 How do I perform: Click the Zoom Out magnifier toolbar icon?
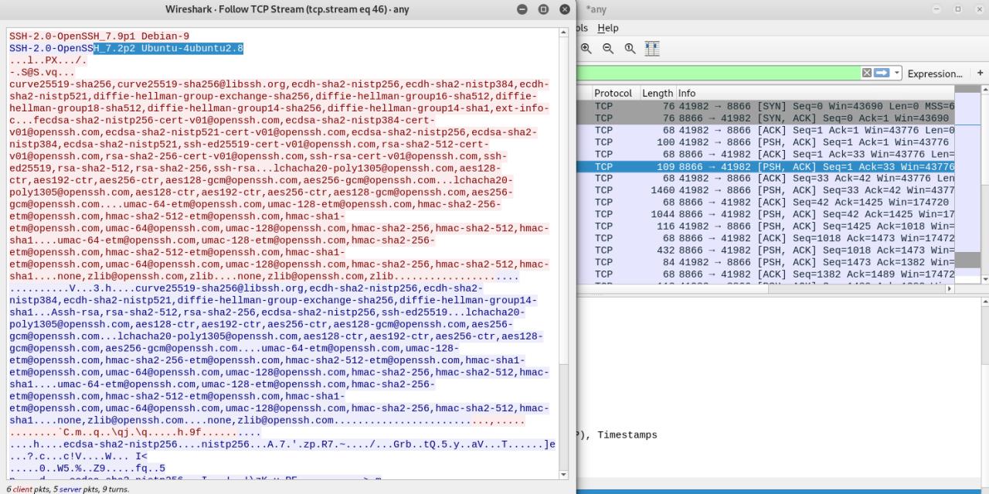tap(607, 48)
